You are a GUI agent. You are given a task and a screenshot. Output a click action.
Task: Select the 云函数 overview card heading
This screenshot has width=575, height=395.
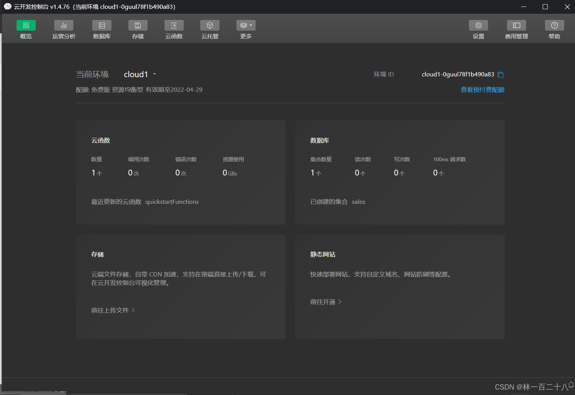coord(100,140)
